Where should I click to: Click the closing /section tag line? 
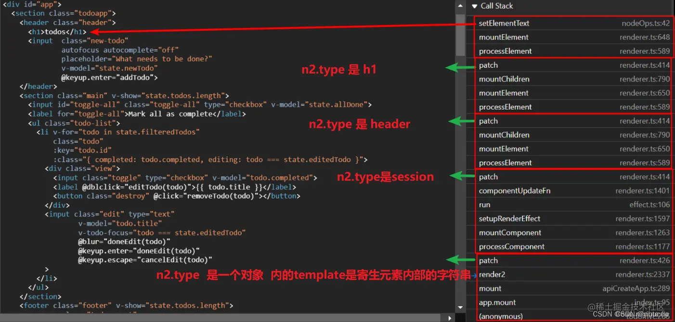40,297
